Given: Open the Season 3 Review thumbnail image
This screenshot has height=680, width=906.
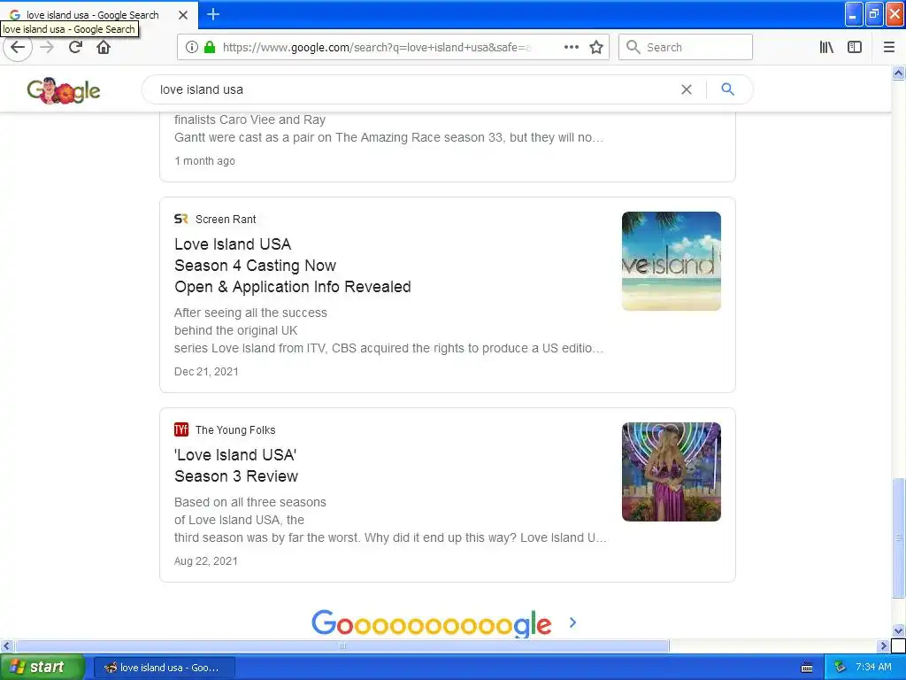Looking at the screenshot, I should coord(672,472).
